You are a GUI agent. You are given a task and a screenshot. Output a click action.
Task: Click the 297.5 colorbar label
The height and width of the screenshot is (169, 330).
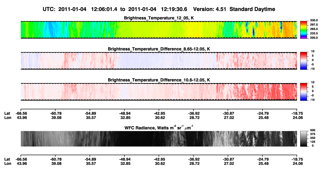tap(314, 25)
